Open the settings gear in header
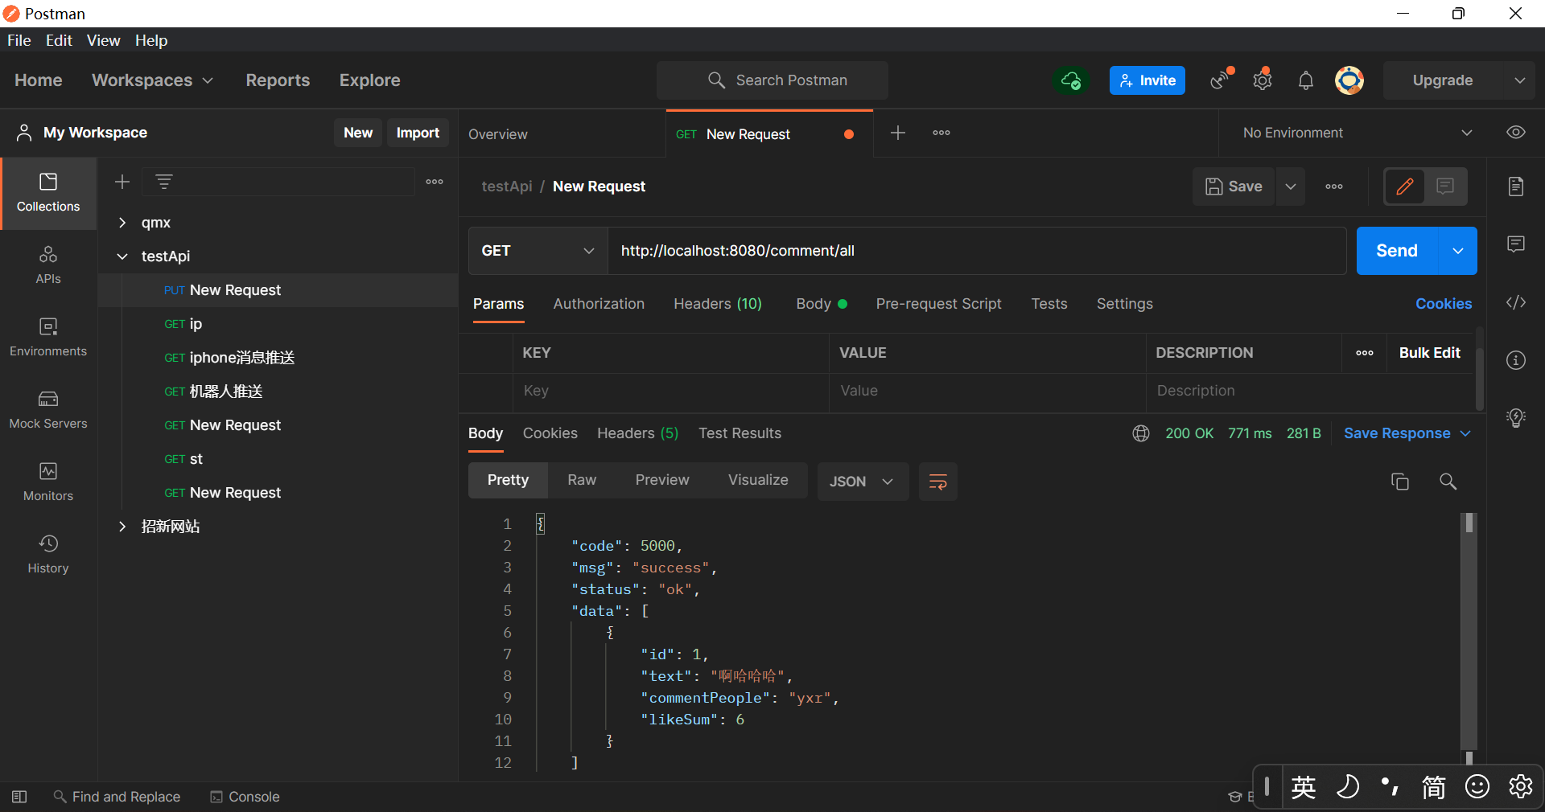1545x812 pixels. [1263, 80]
